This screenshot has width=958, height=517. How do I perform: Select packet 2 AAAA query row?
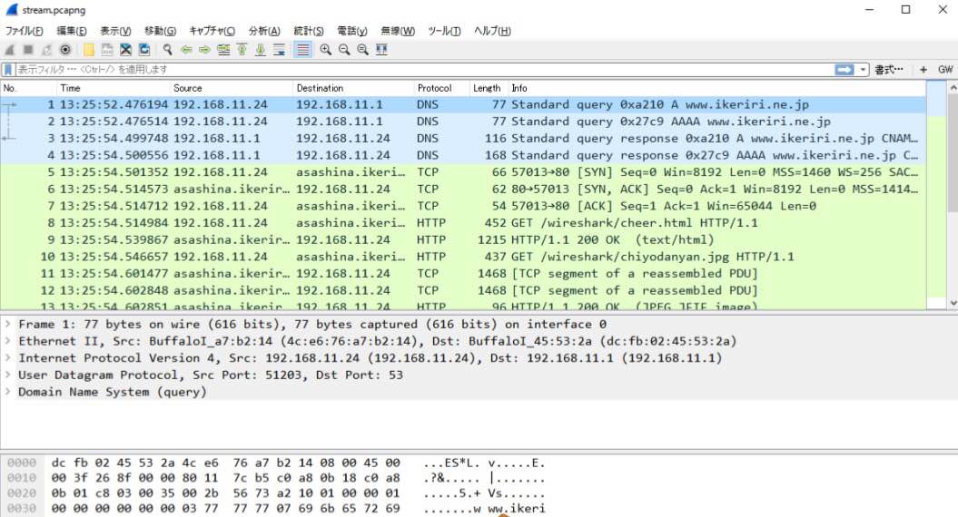pyautogui.click(x=464, y=122)
